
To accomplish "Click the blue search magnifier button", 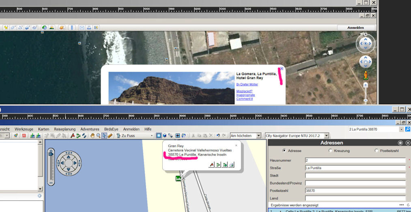I will pos(408,129).
